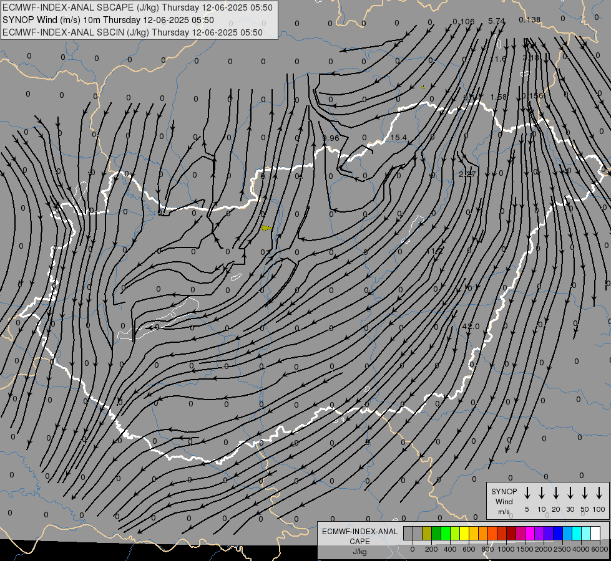Click the CAPE value 15.4 on the map
The height and width of the screenshot is (561, 611).
398,137
